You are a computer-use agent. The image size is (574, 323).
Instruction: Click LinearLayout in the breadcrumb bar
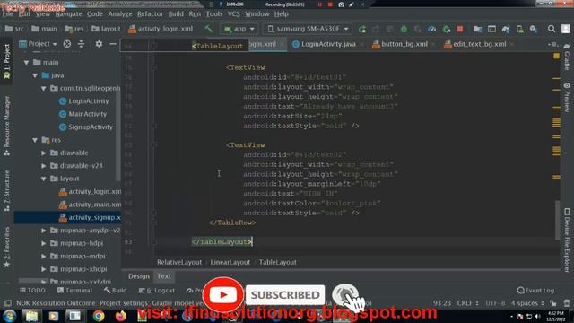(x=230, y=262)
